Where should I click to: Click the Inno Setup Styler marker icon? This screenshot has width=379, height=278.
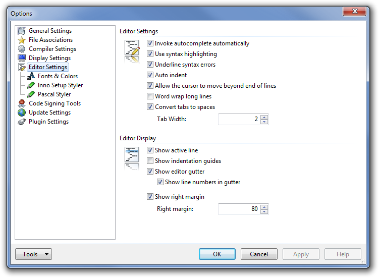(31, 85)
